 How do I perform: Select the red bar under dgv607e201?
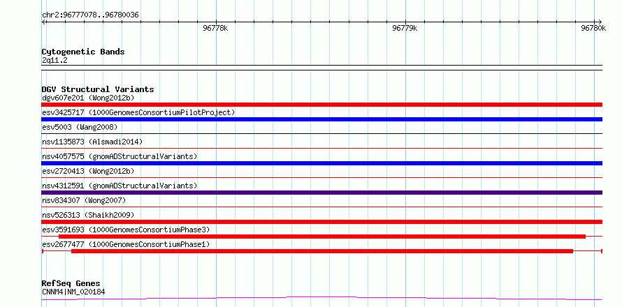coord(321,105)
